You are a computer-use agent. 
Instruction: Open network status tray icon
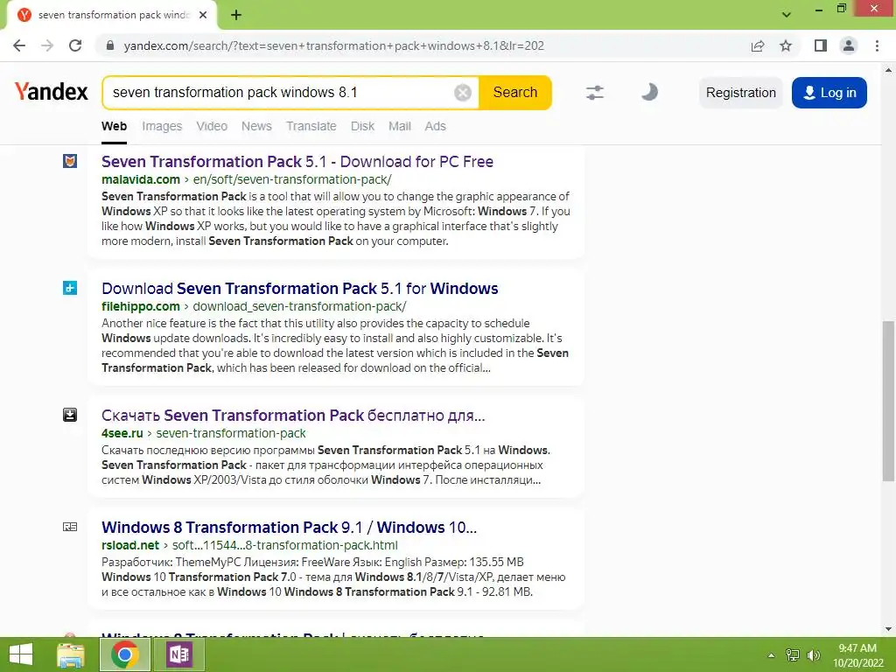(x=793, y=655)
